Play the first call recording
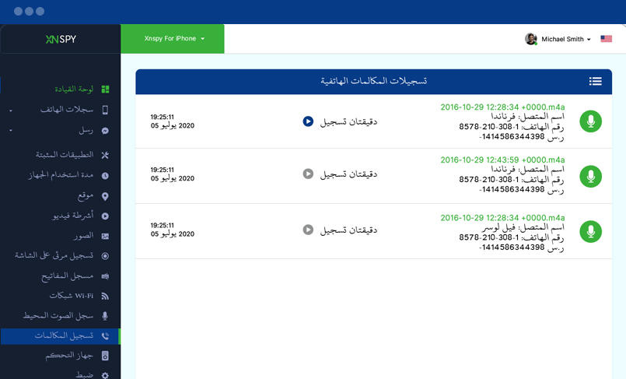This screenshot has height=379, width=626. [x=308, y=121]
